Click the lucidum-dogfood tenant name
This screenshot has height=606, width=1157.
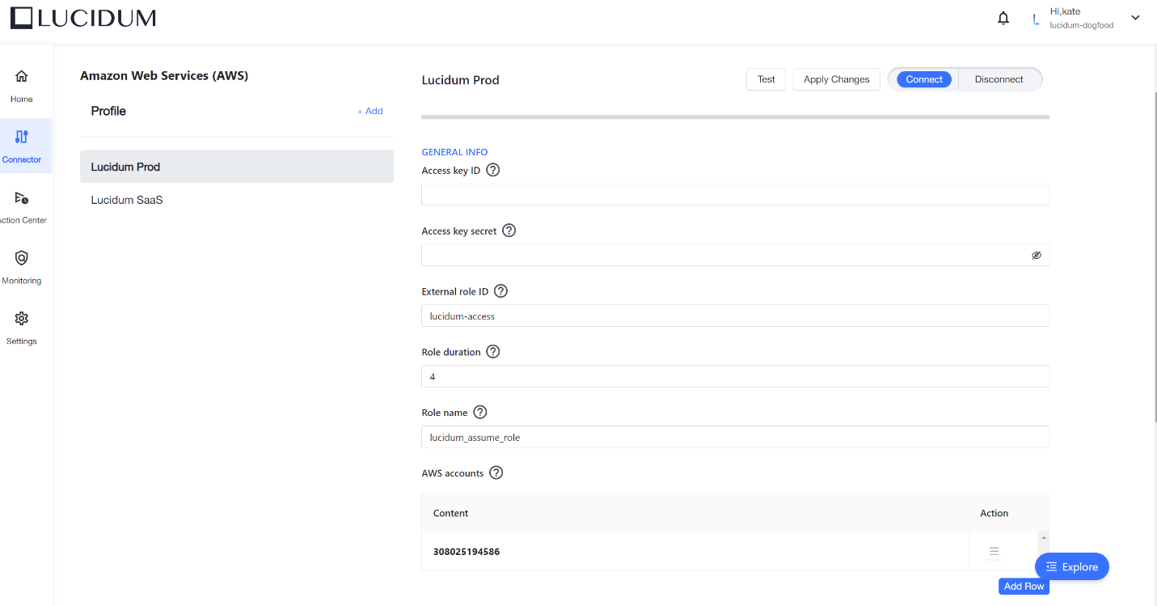point(1081,25)
